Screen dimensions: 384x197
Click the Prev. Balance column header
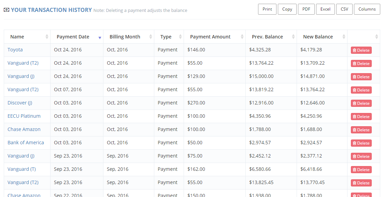click(x=271, y=37)
